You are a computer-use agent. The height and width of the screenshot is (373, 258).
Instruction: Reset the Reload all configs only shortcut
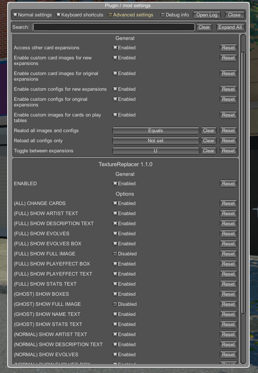(228, 140)
